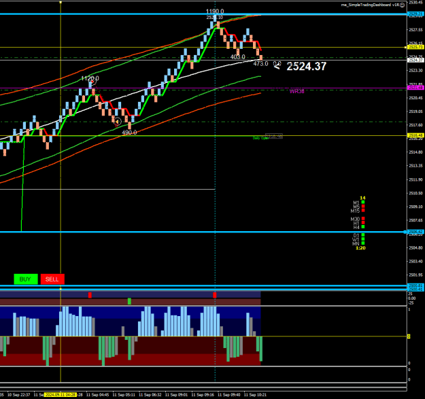Click the M1 timeframe green indicator square
Screen dimensions: 425x399
(x=363, y=202)
